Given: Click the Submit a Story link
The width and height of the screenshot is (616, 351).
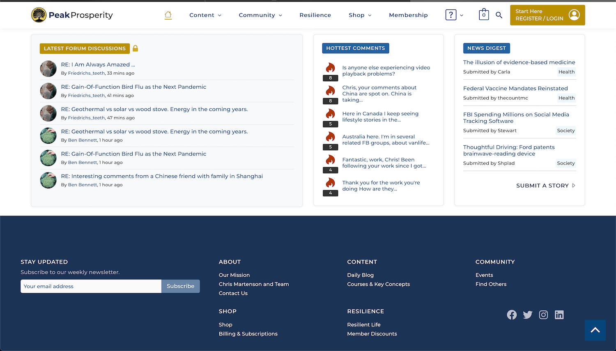Looking at the screenshot, I should pyautogui.click(x=542, y=186).
